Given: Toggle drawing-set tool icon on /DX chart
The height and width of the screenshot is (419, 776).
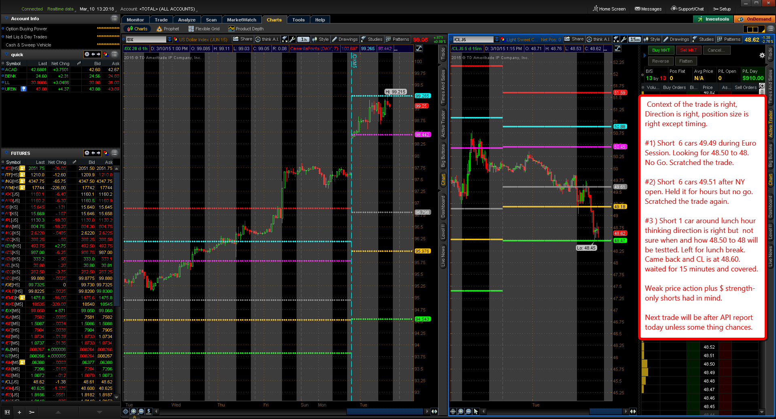Looking at the screenshot, I should tap(285, 39).
